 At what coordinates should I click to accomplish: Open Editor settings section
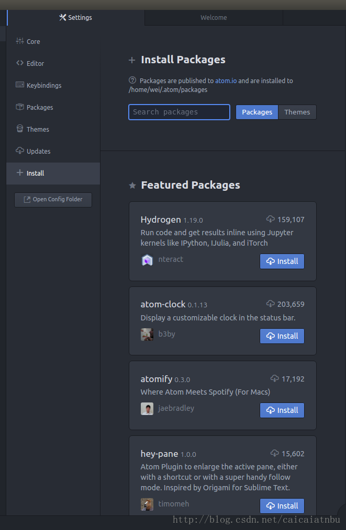tap(35, 63)
